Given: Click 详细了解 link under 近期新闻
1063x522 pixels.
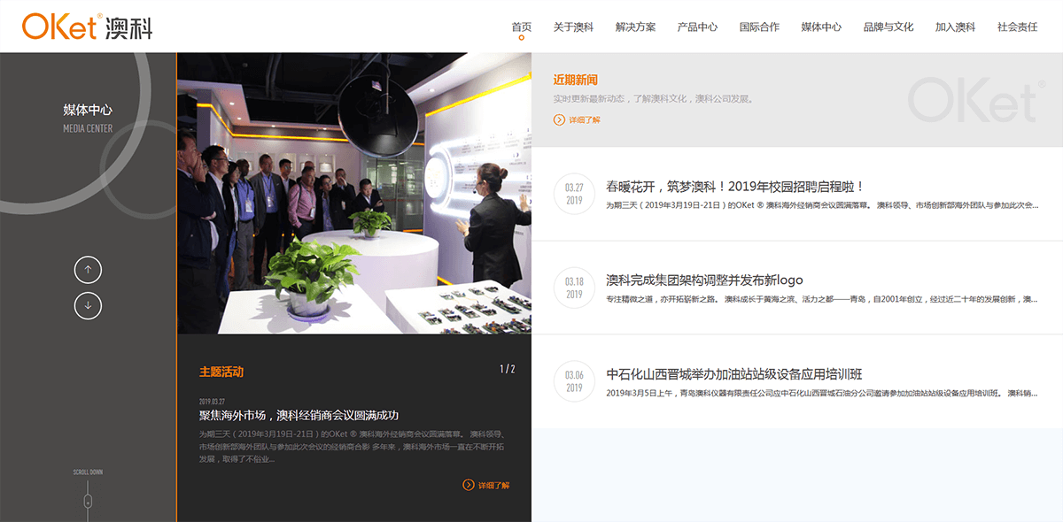Looking at the screenshot, I should coord(585,119).
